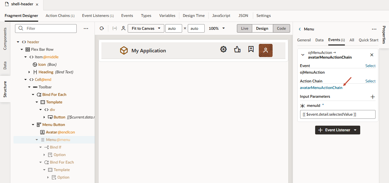The image size is (389, 183).
Task: Click the Event Listener button
Action: (337, 130)
